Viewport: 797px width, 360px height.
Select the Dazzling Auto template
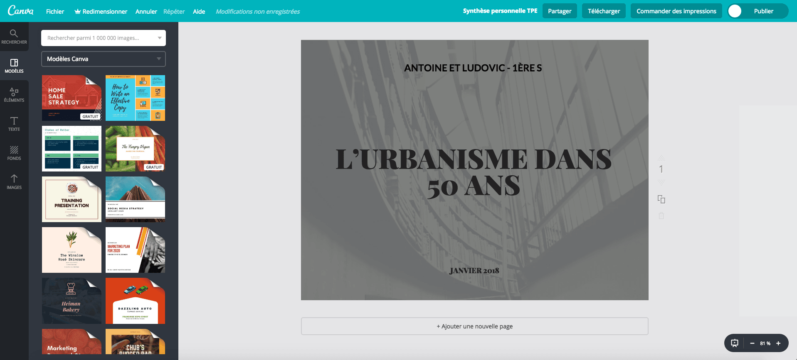pyautogui.click(x=135, y=301)
